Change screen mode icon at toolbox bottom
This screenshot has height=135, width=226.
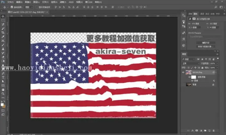click(3, 115)
